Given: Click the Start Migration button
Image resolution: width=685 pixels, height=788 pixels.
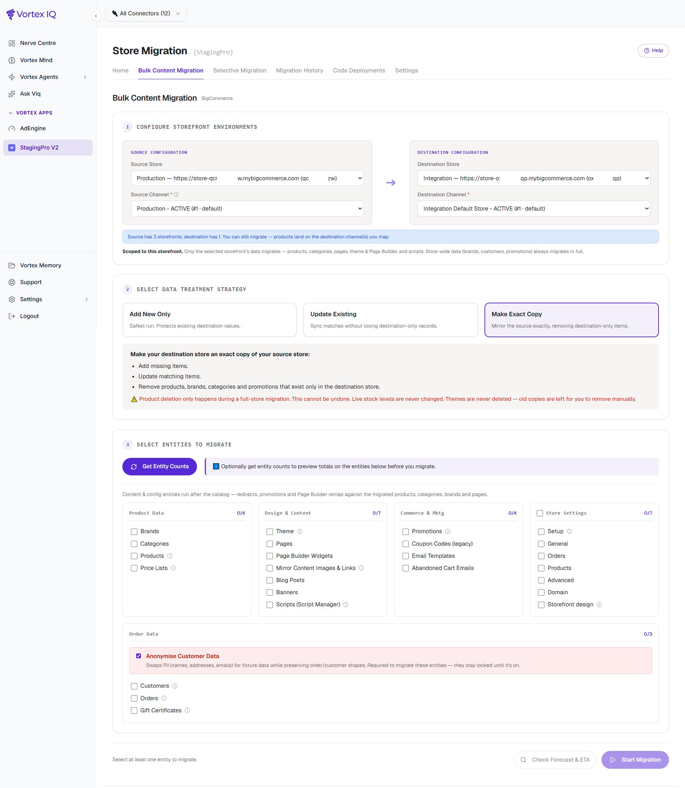Looking at the screenshot, I should coord(635,760).
